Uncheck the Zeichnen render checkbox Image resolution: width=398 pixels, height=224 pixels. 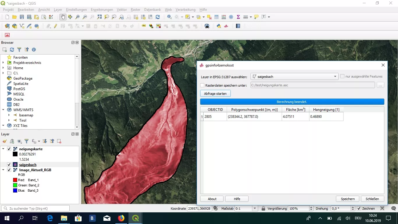(359, 209)
